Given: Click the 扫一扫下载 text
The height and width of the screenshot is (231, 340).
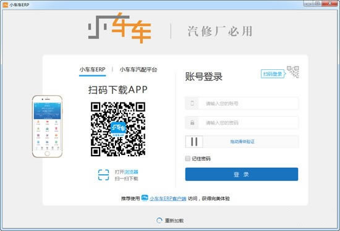Looking at the screenshot, I should coord(126,178).
